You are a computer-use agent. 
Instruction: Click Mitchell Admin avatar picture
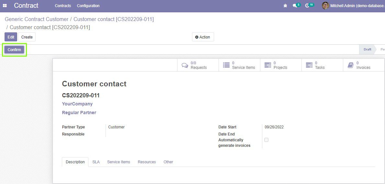325,5
